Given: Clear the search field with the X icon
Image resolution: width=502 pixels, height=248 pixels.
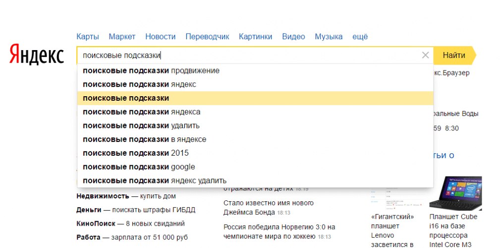Looking at the screenshot, I should [x=425, y=55].
